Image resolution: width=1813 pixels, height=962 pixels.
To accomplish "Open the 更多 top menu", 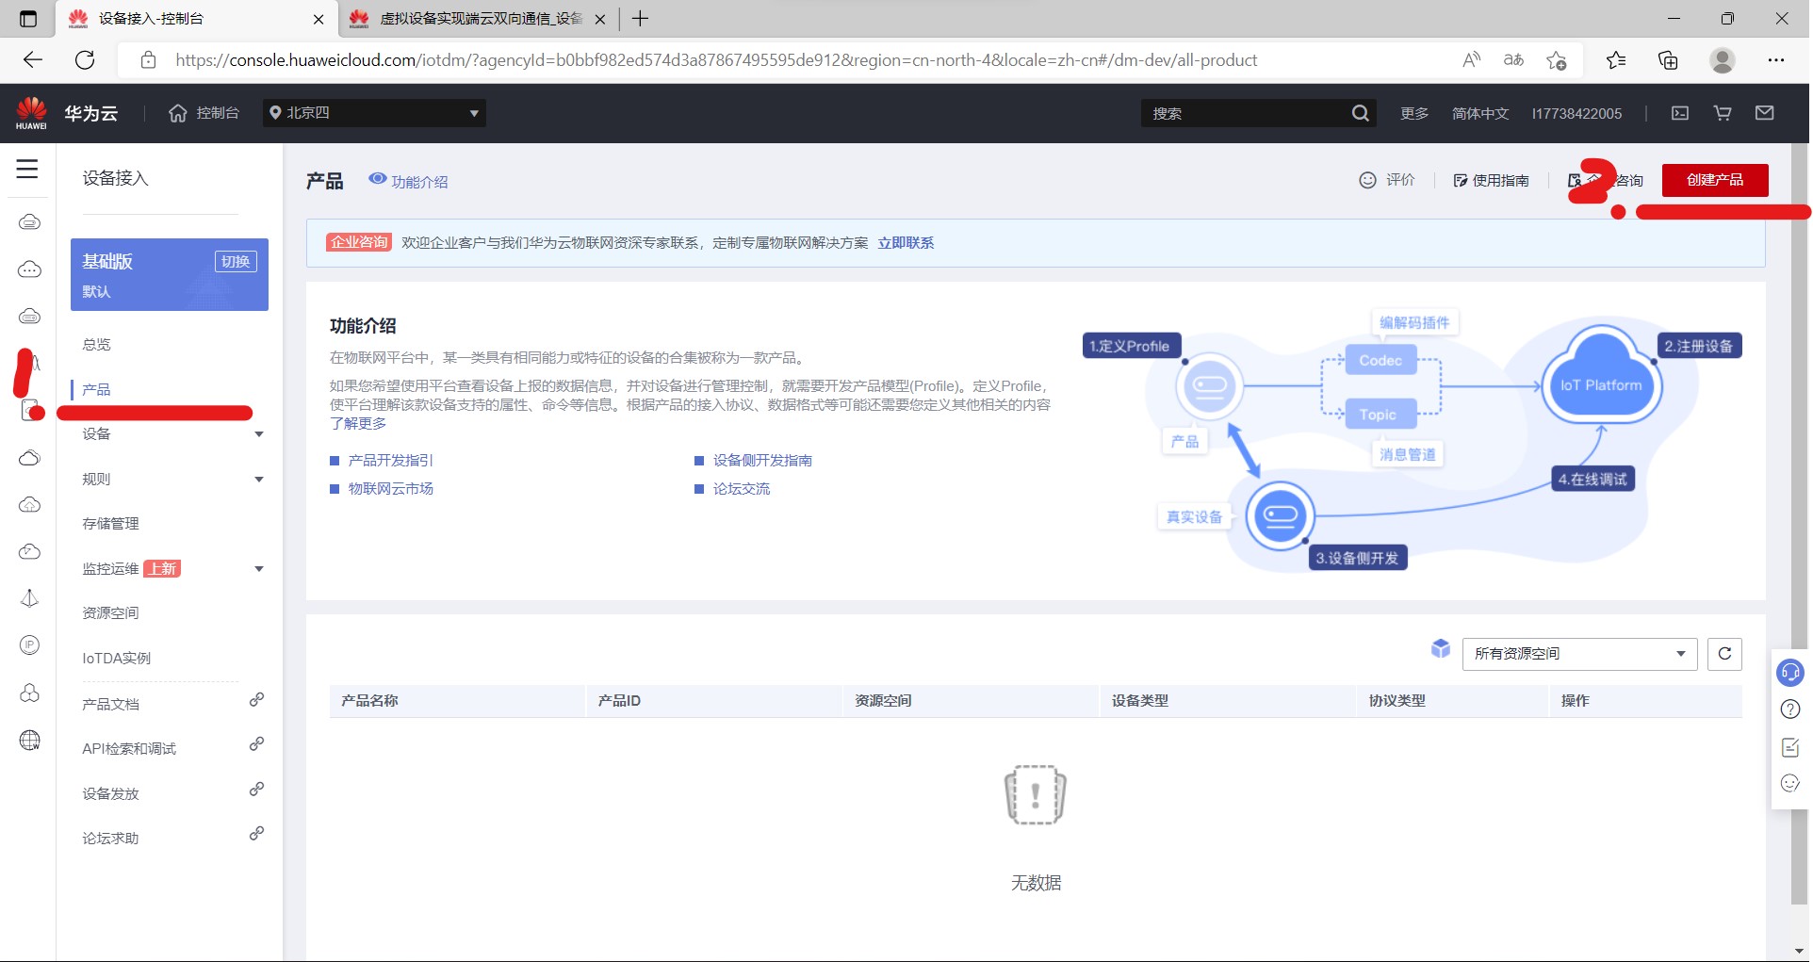I will coord(1413,113).
